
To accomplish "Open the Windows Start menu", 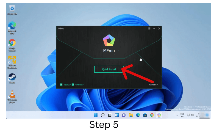I will click(x=96, y=115).
